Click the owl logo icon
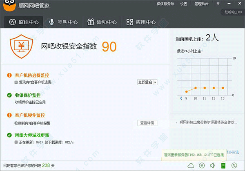 pos(9,6)
